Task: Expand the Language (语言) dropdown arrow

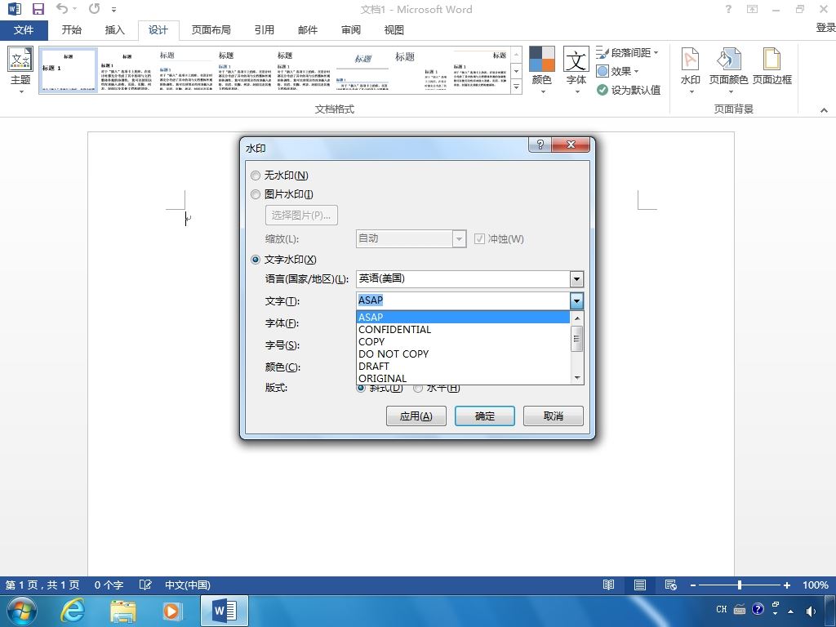Action: tap(576, 279)
